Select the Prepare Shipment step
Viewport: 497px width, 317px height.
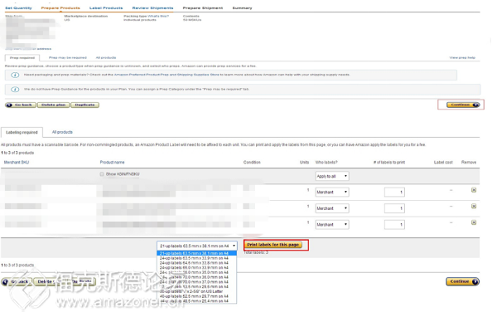click(203, 8)
